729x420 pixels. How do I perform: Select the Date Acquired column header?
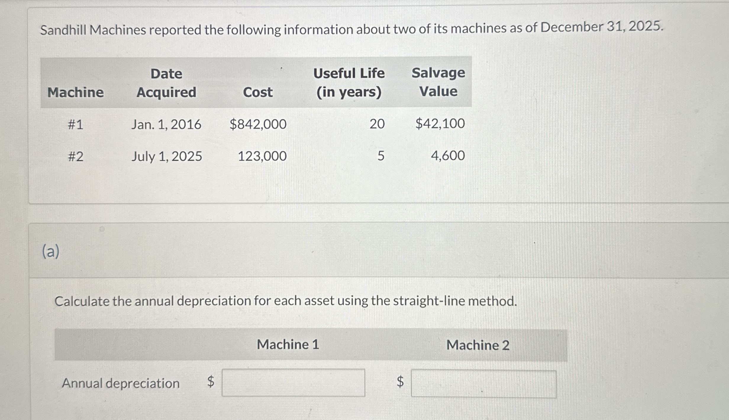[167, 83]
